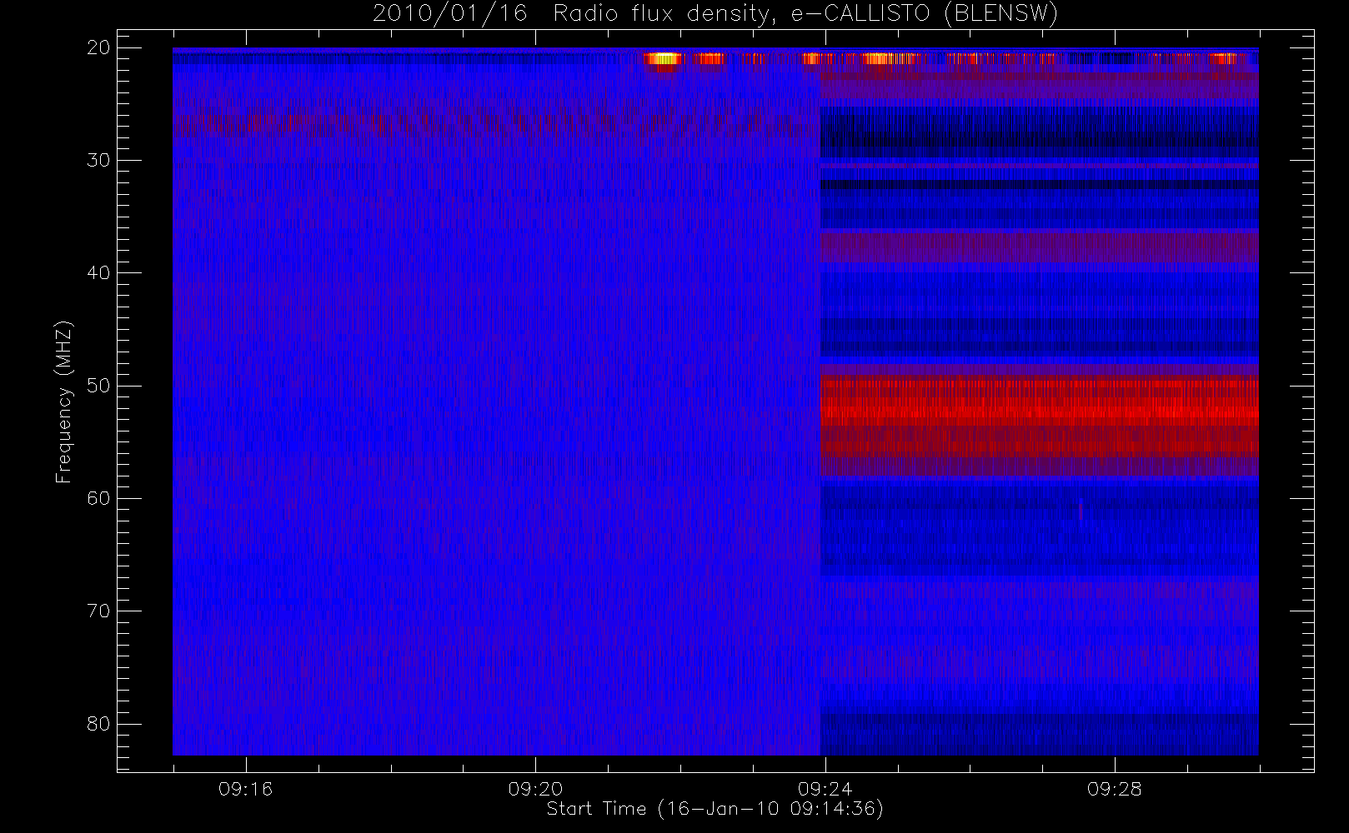Click the 70 frequency tick label
This screenshot has height=833, width=1349.
pos(98,611)
